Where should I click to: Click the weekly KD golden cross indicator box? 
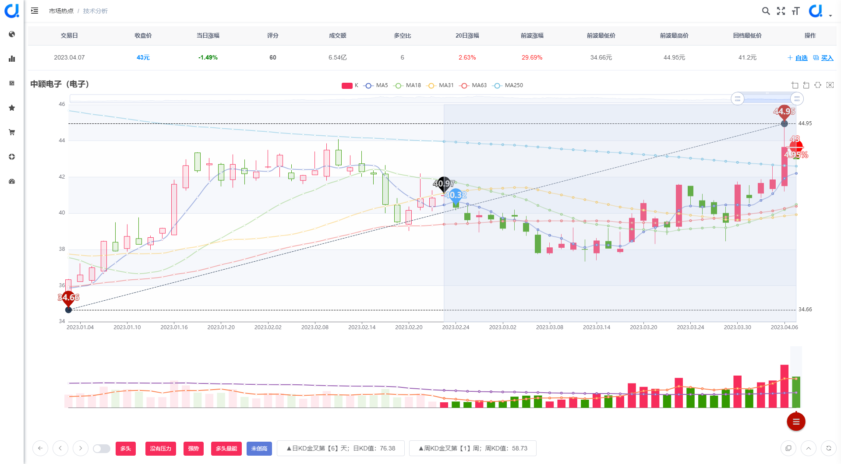(473, 448)
